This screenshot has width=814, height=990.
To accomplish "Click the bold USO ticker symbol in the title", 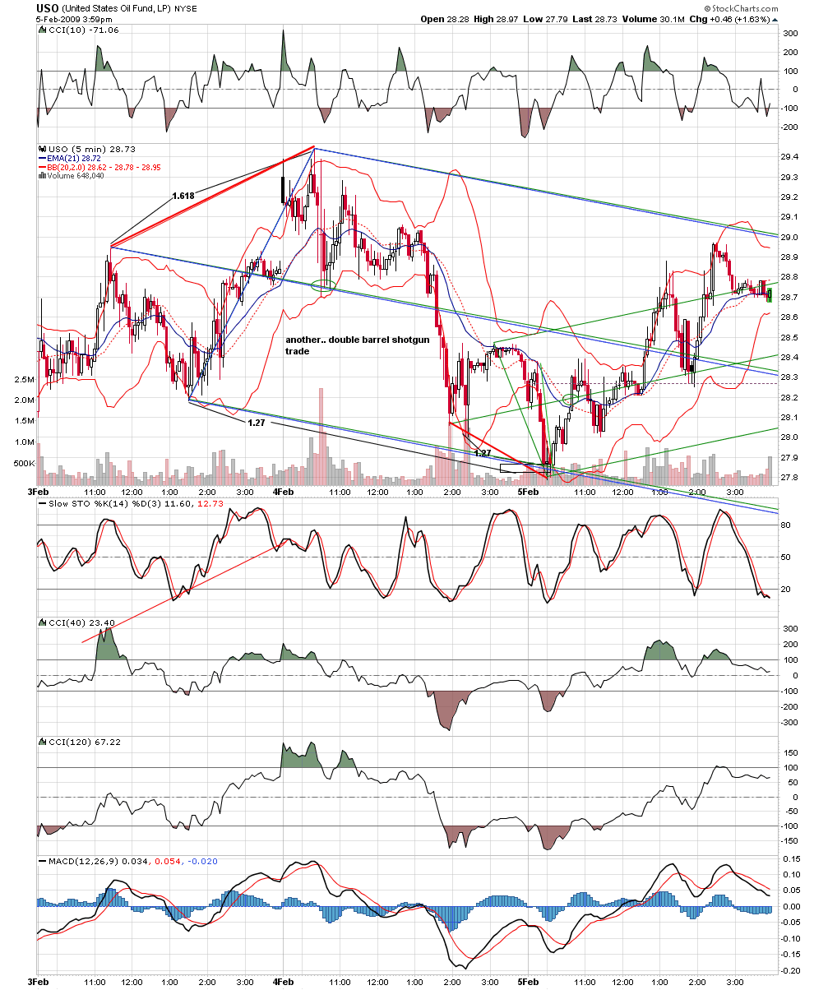I will pyautogui.click(x=48, y=8).
